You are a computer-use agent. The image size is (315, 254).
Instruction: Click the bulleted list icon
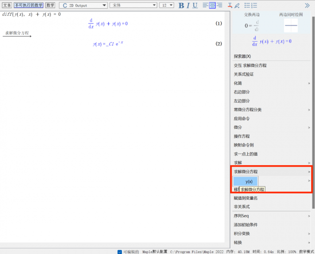[247, 6]
